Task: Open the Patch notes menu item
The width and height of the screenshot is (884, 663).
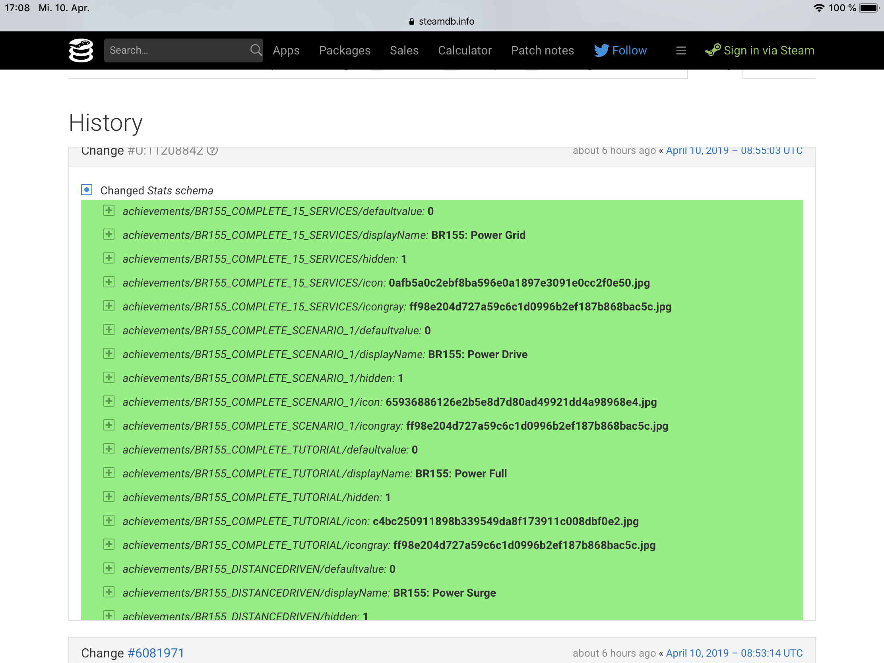Action: (542, 50)
